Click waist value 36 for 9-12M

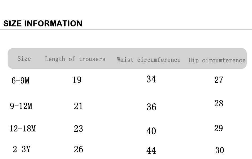tap(151, 107)
